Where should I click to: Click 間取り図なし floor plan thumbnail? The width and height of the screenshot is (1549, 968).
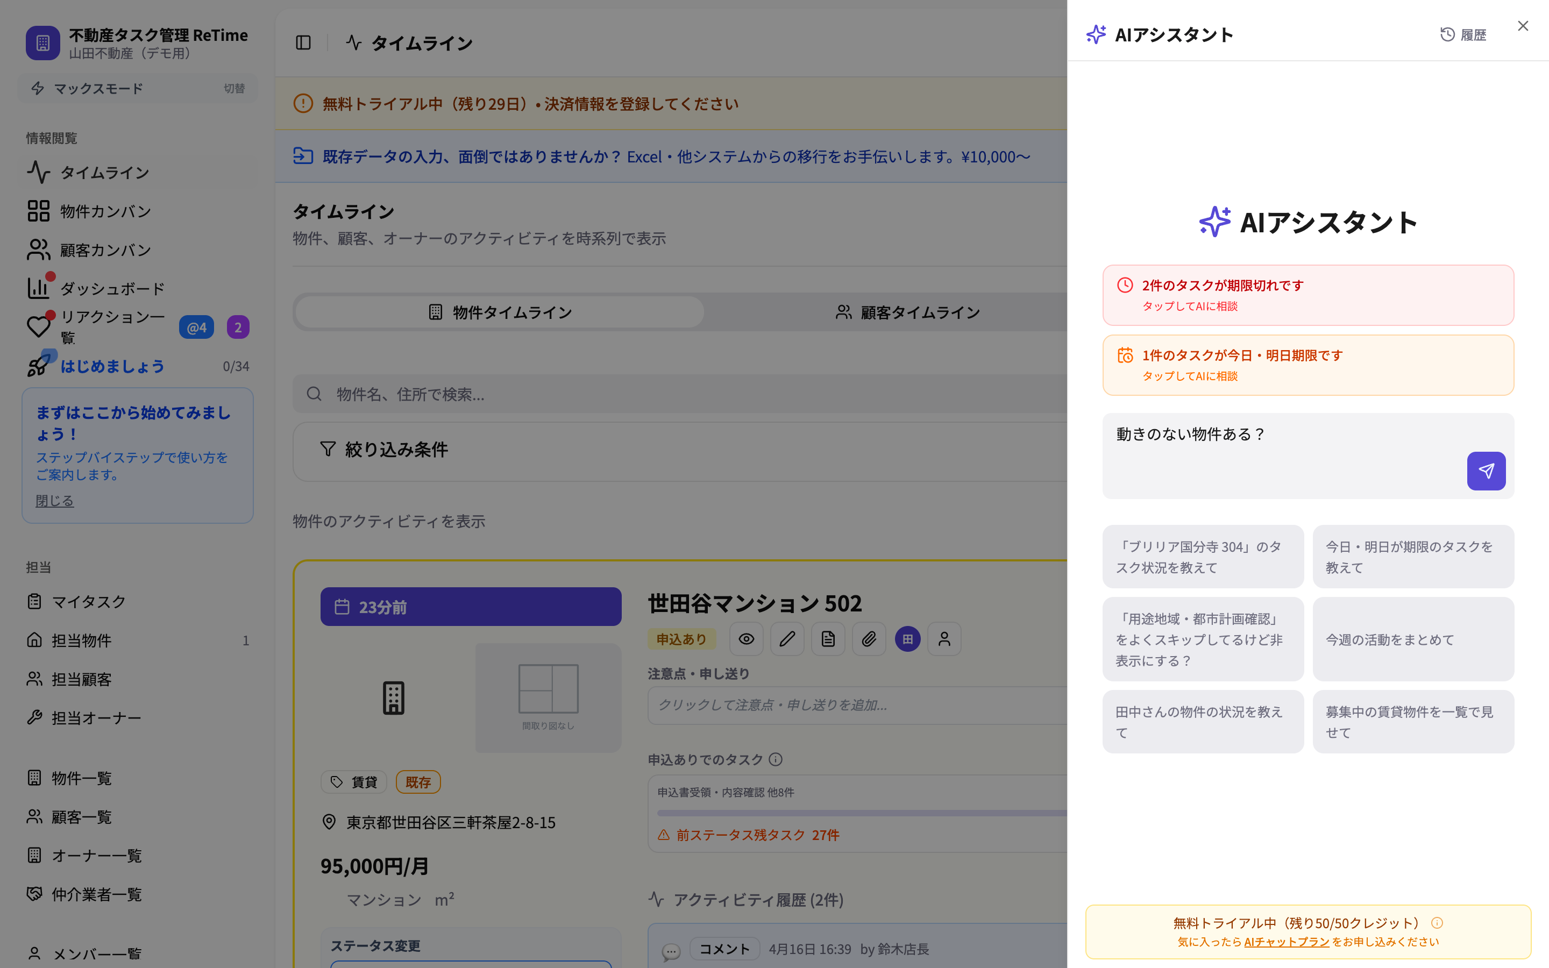(548, 698)
